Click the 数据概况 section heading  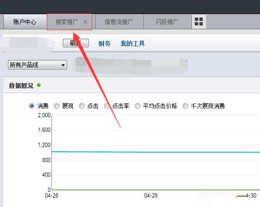(21, 85)
